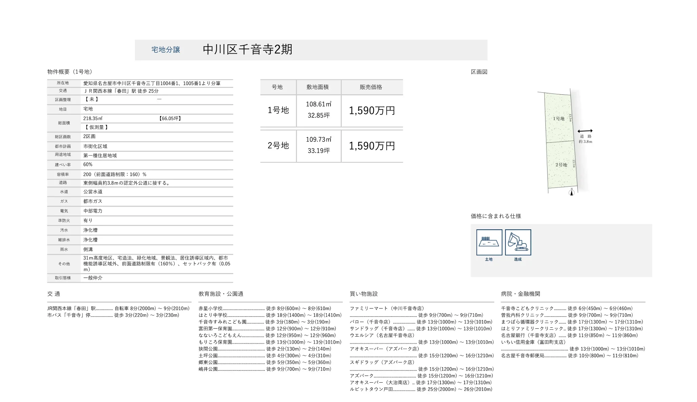
Task: Click the 1,590万円 price for 1号地
Action: tap(372, 111)
